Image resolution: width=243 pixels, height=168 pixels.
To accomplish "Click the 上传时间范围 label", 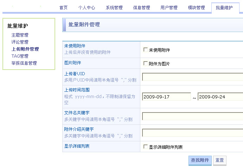I will point(77,90).
